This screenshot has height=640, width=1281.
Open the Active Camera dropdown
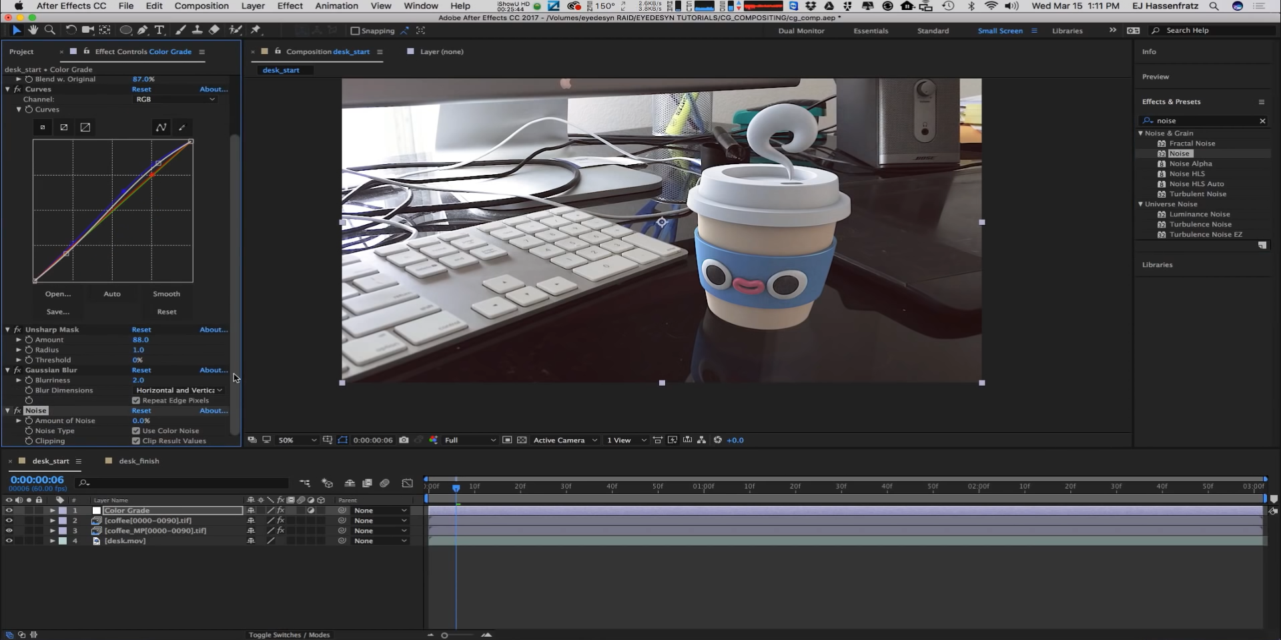tap(565, 440)
